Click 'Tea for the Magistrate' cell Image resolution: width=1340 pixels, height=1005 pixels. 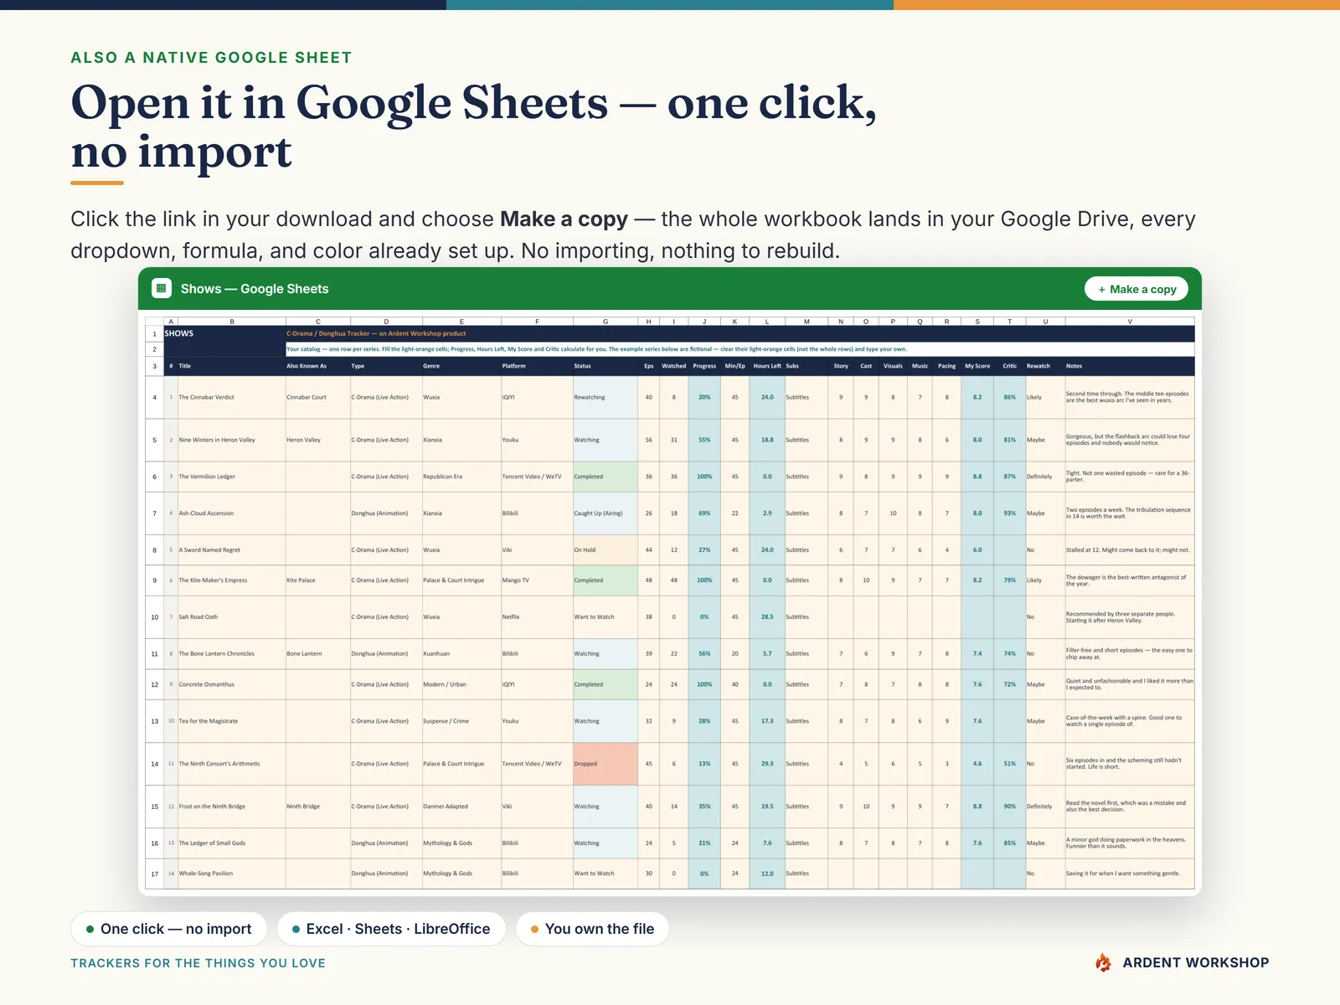[232, 721]
